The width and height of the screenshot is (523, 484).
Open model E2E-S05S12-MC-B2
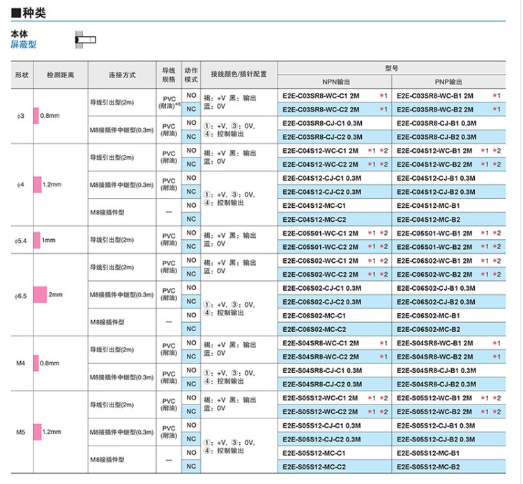click(x=428, y=467)
